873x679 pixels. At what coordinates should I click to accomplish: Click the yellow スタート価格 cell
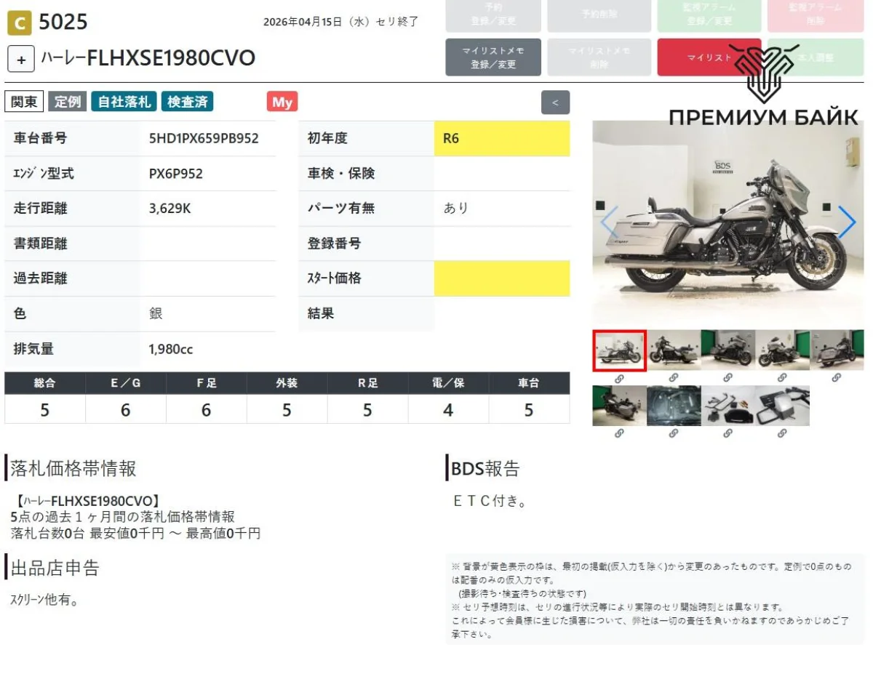point(502,278)
